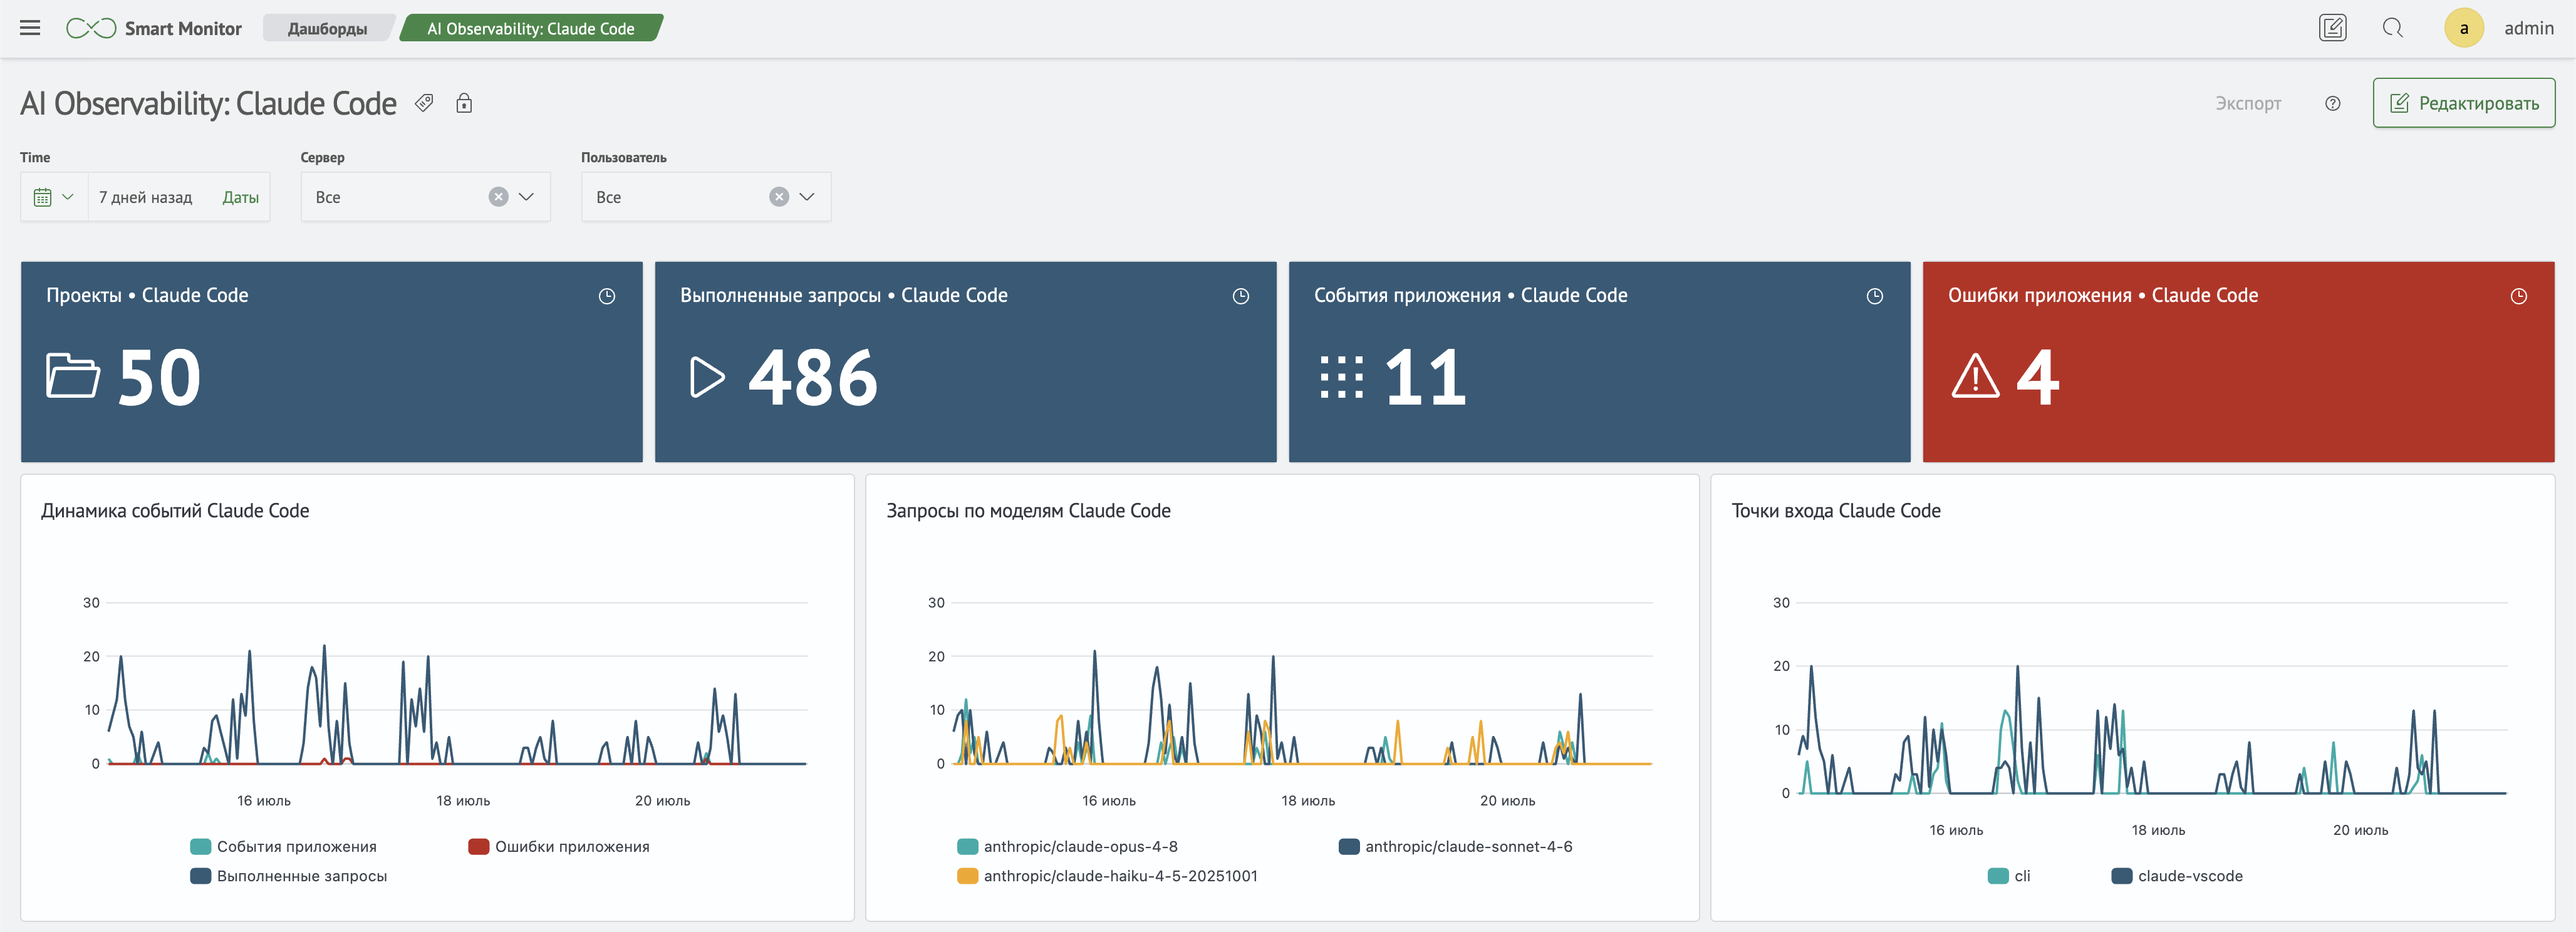Viewport: 2576px width, 932px height.
Task: Select the 'AI Observability: Claude Code' breadcrumb
Action: pyautogui.click(x=531, y=28)
